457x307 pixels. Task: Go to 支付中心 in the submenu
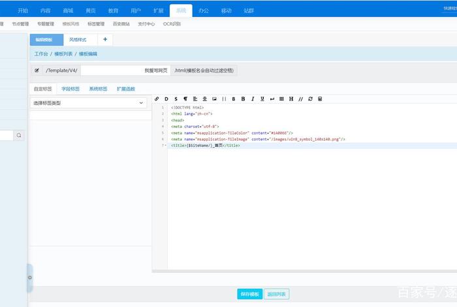146,24
